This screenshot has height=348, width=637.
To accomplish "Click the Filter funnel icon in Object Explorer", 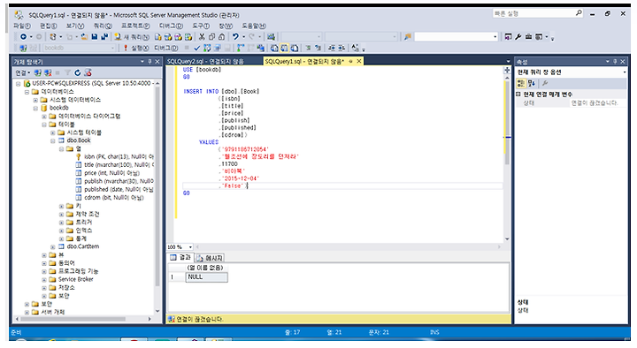I will click(67, 73).
